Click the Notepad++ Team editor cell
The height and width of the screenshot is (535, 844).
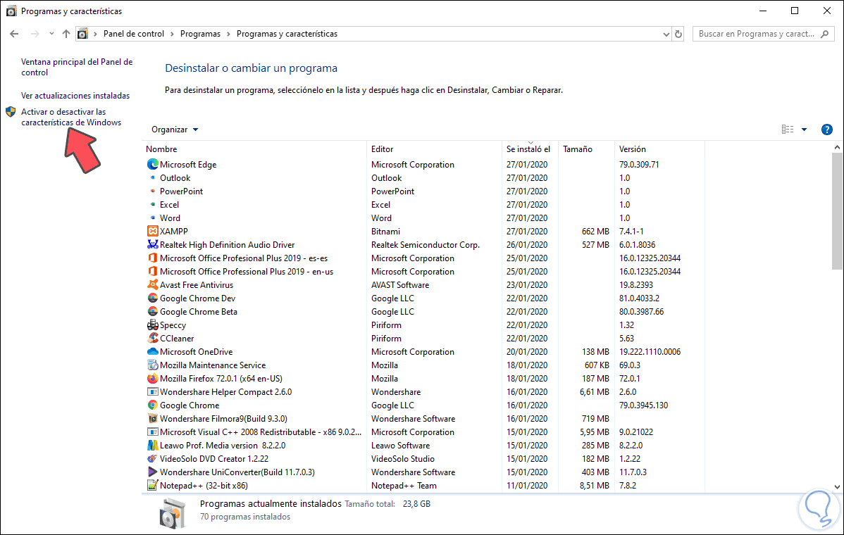(404, 486)
